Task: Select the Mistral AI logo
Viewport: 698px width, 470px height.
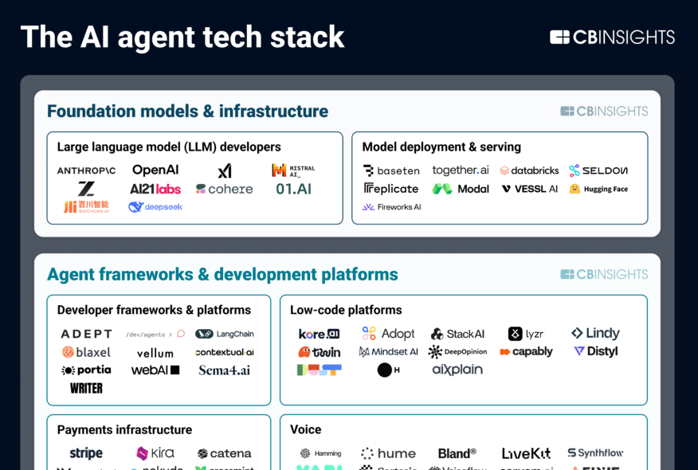Action: click(294, 169)
